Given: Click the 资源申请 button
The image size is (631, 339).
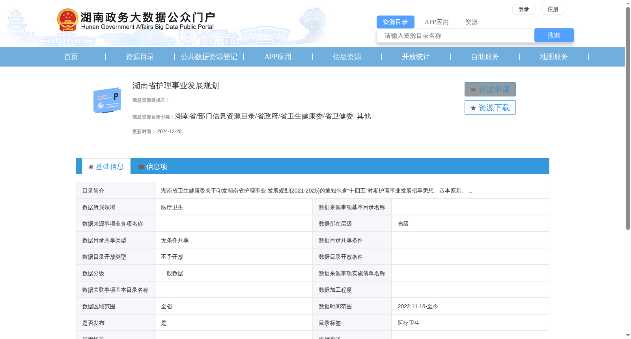Looking at the screenshot, I should coord(490,89).
